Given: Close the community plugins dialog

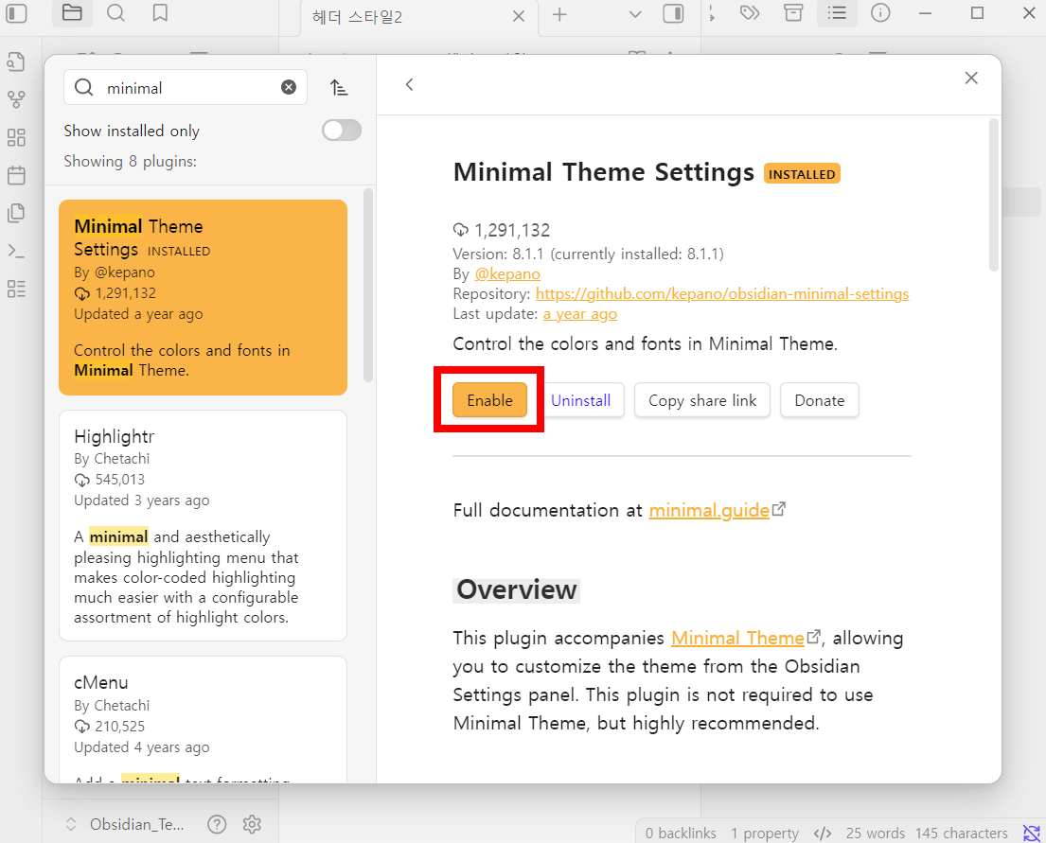Looking at the screenshot, I should click(971, 78).
